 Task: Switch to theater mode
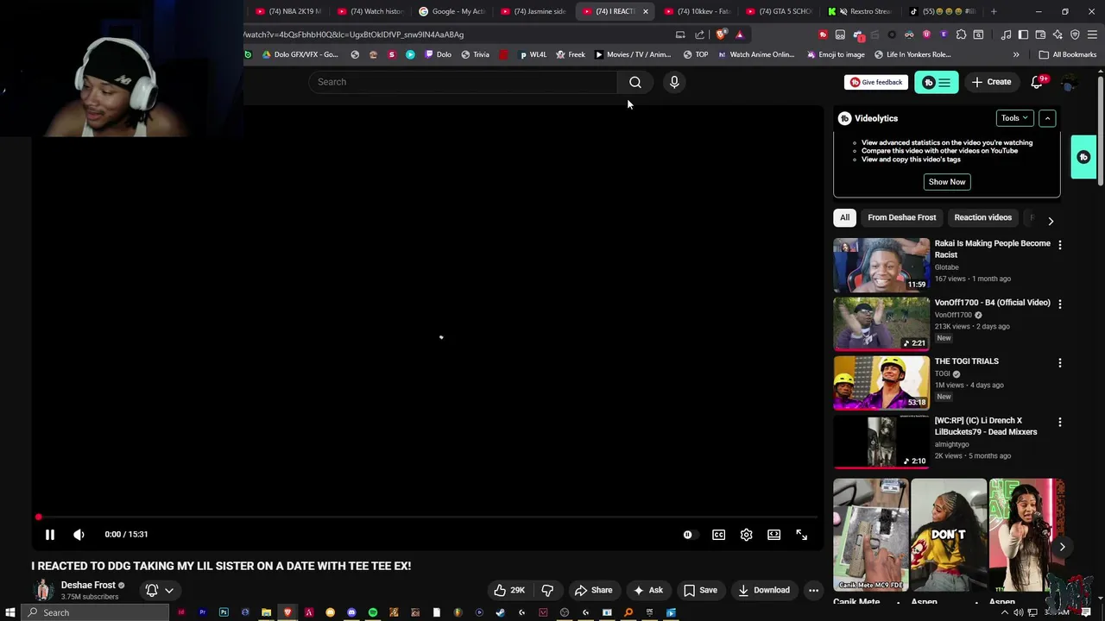(x=774, y=535)
